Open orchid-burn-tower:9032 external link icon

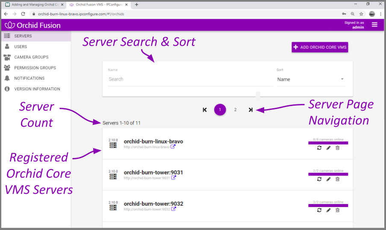pyautogui.click(x=174, y=209)
